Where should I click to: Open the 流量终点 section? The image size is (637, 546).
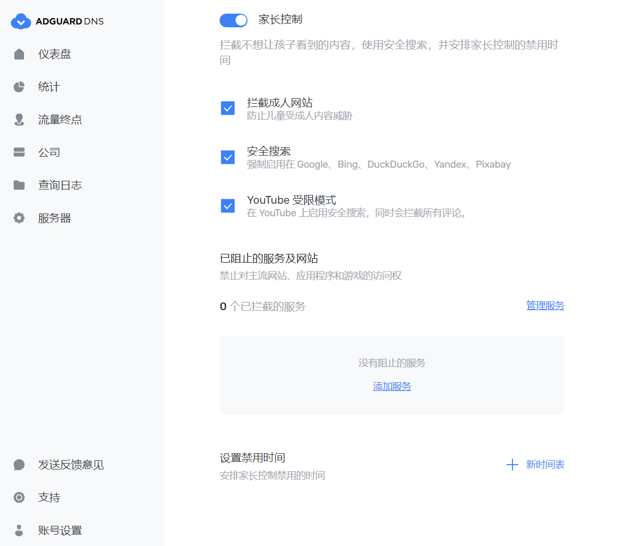[x=60, y=120]
